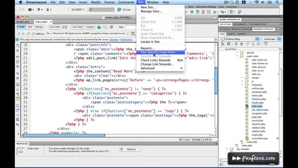298x168 pixels.
Task: Open the Layout dropdown in the application bar
Action: pos(31,9)
